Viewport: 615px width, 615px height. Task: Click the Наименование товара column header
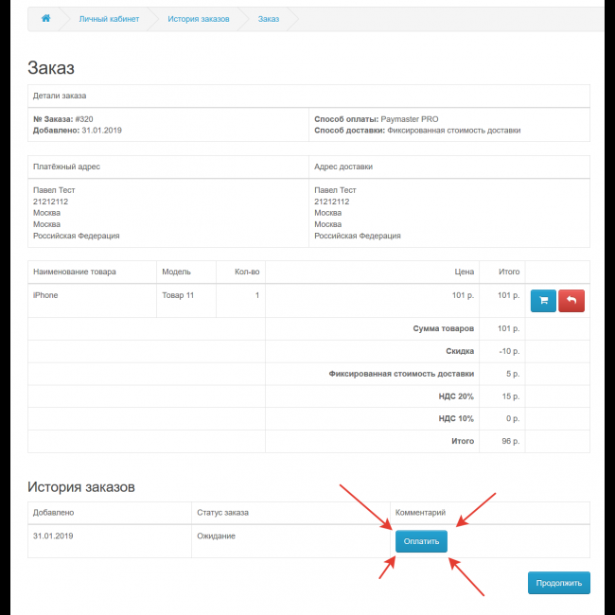(75, 272)
